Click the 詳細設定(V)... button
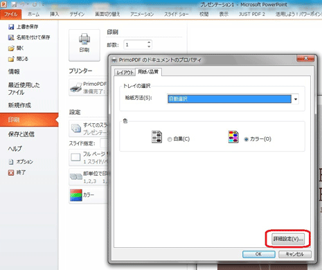 coord(288,239)
